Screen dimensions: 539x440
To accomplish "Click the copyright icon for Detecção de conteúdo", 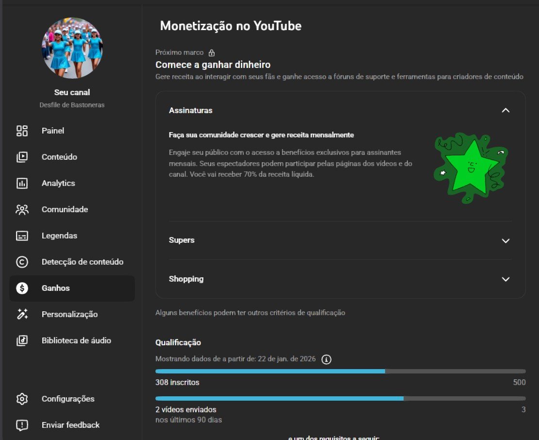I will (x=22, y=262).
